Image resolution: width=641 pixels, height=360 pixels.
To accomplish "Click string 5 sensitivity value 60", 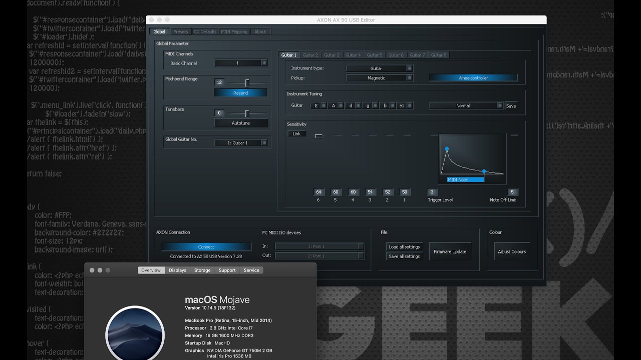I will click(336, 192).
